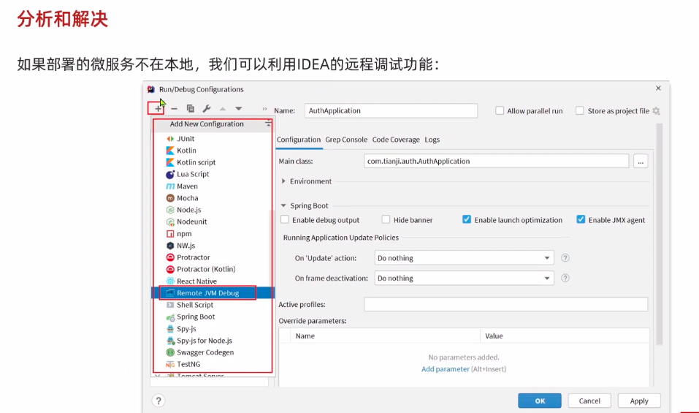Click the npm icon
The height and width of the screenshot is (413, 699).
[170, 234]
